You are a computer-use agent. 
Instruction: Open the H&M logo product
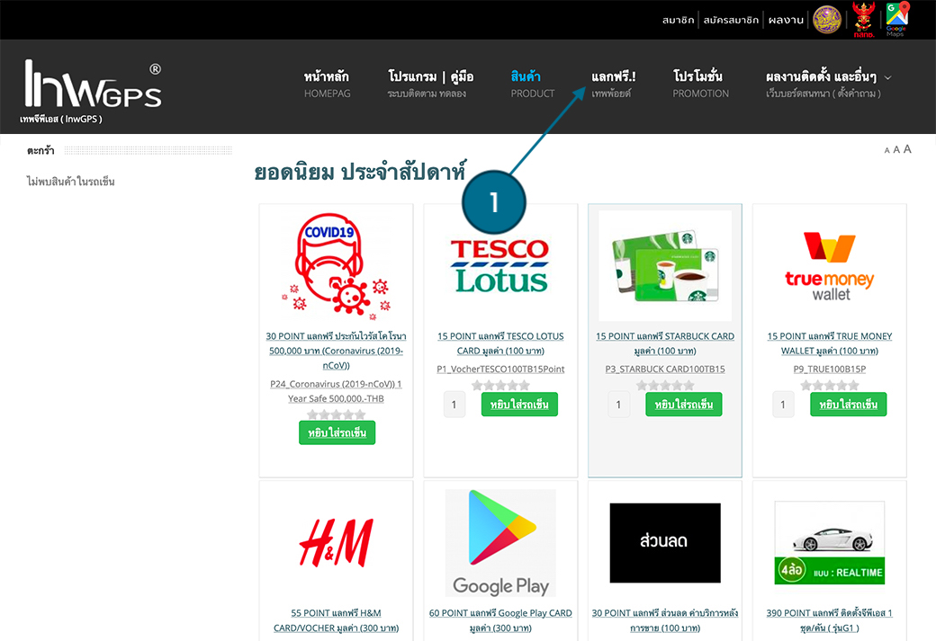336,544
